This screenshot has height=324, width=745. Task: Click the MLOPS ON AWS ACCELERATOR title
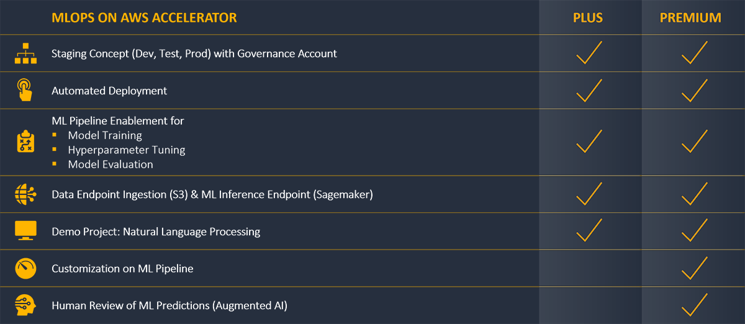coord(144,18)
